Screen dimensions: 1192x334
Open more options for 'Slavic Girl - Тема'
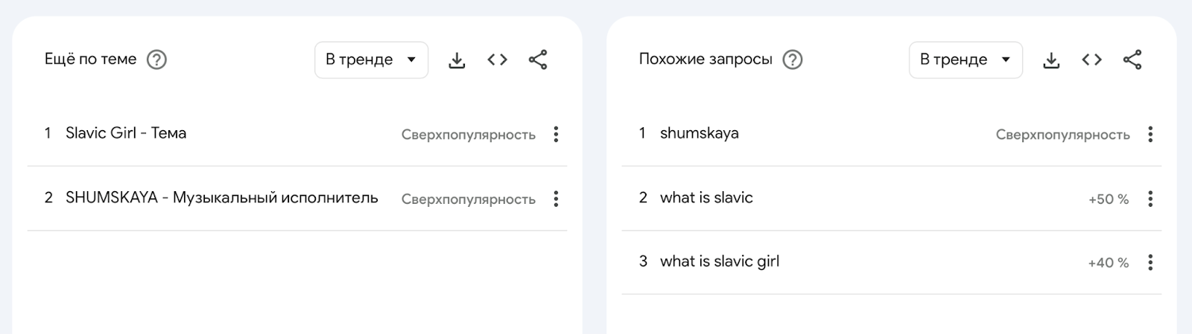click(556, 134)
